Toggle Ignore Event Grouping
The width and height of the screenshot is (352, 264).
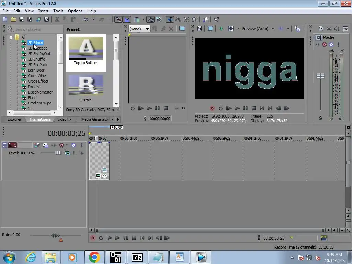(x=159, y=19)
